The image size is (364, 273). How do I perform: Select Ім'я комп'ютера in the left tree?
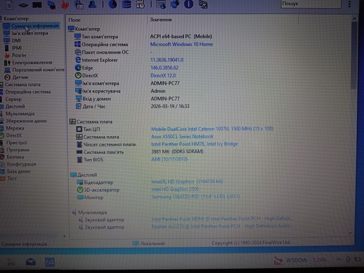click(x=30, y=33)
